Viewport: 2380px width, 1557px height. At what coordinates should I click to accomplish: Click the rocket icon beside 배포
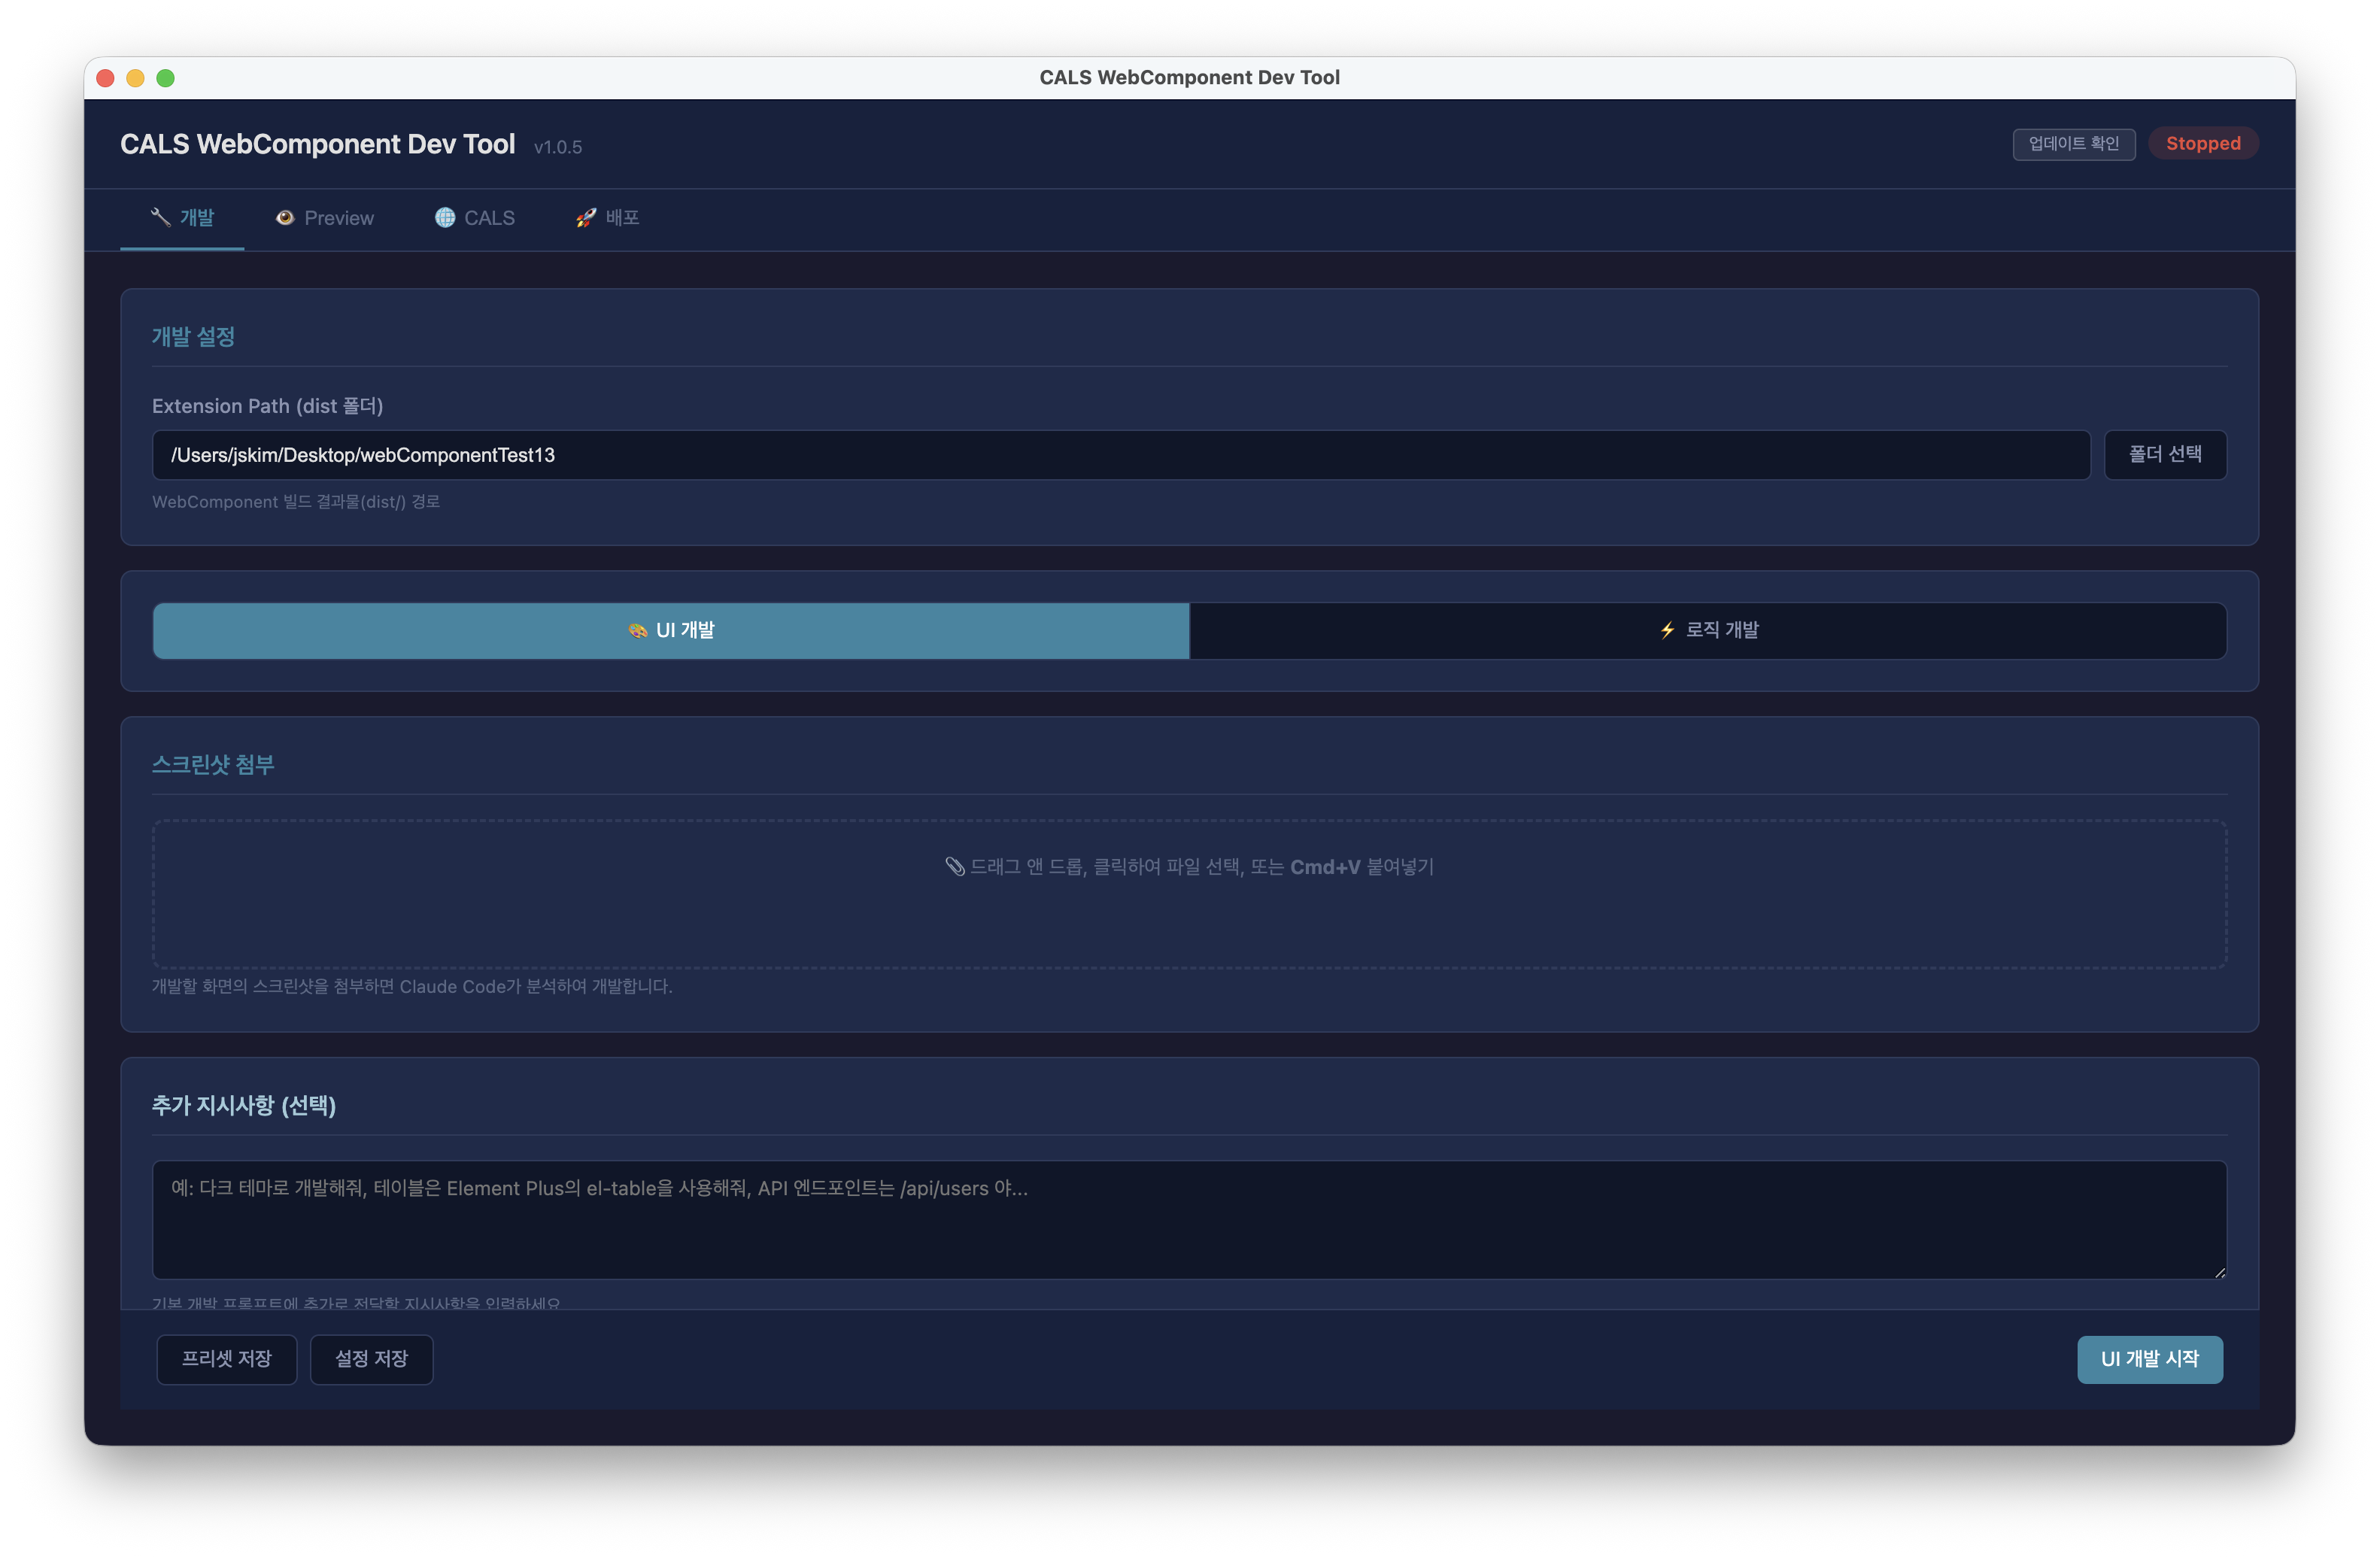tap(586, 218)
